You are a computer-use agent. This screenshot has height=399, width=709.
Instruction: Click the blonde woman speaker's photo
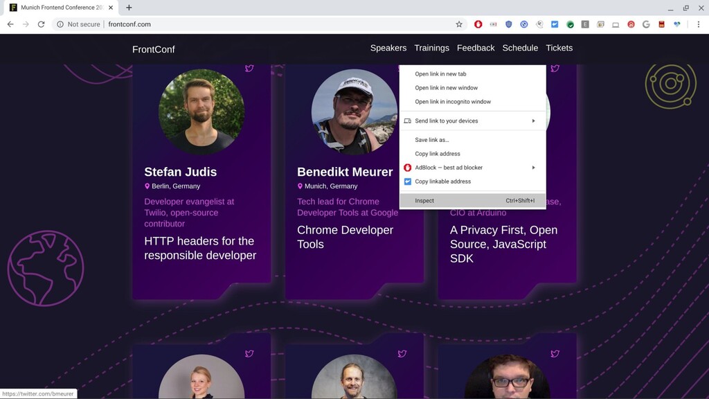(x=201, y=376)
